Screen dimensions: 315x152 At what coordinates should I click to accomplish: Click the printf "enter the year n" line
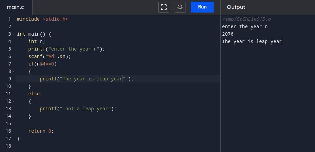coord(67,49)
